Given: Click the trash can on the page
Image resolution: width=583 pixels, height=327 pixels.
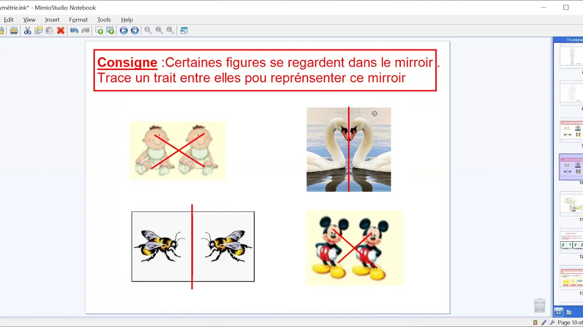Looking at the screenshot, I should (x=539, y=305).
